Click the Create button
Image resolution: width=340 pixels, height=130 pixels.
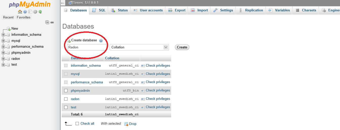point(182,47)
